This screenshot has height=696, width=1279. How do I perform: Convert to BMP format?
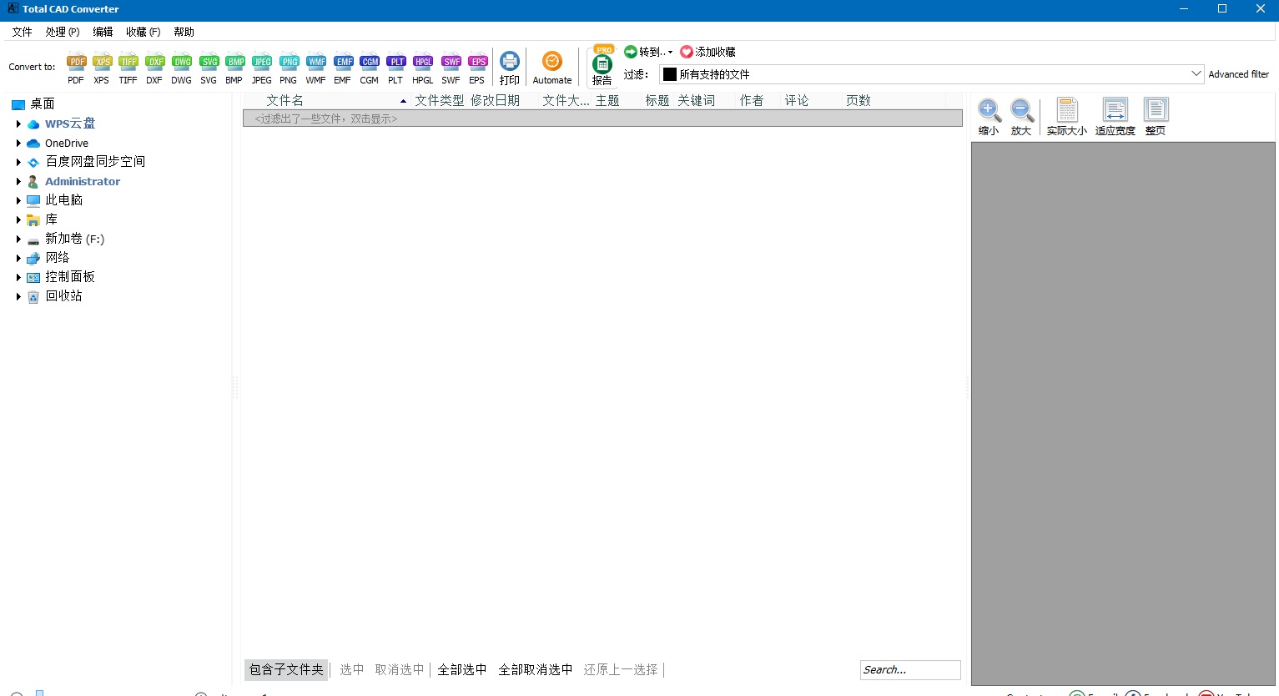click(x=234, y=68)
